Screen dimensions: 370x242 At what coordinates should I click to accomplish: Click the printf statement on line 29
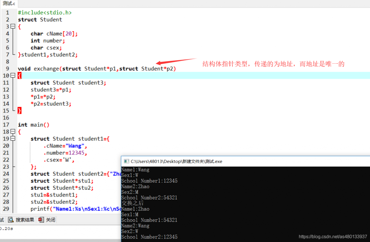76,209
